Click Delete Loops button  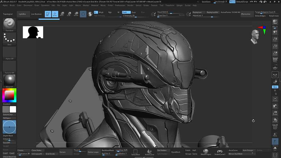point(93,152)
